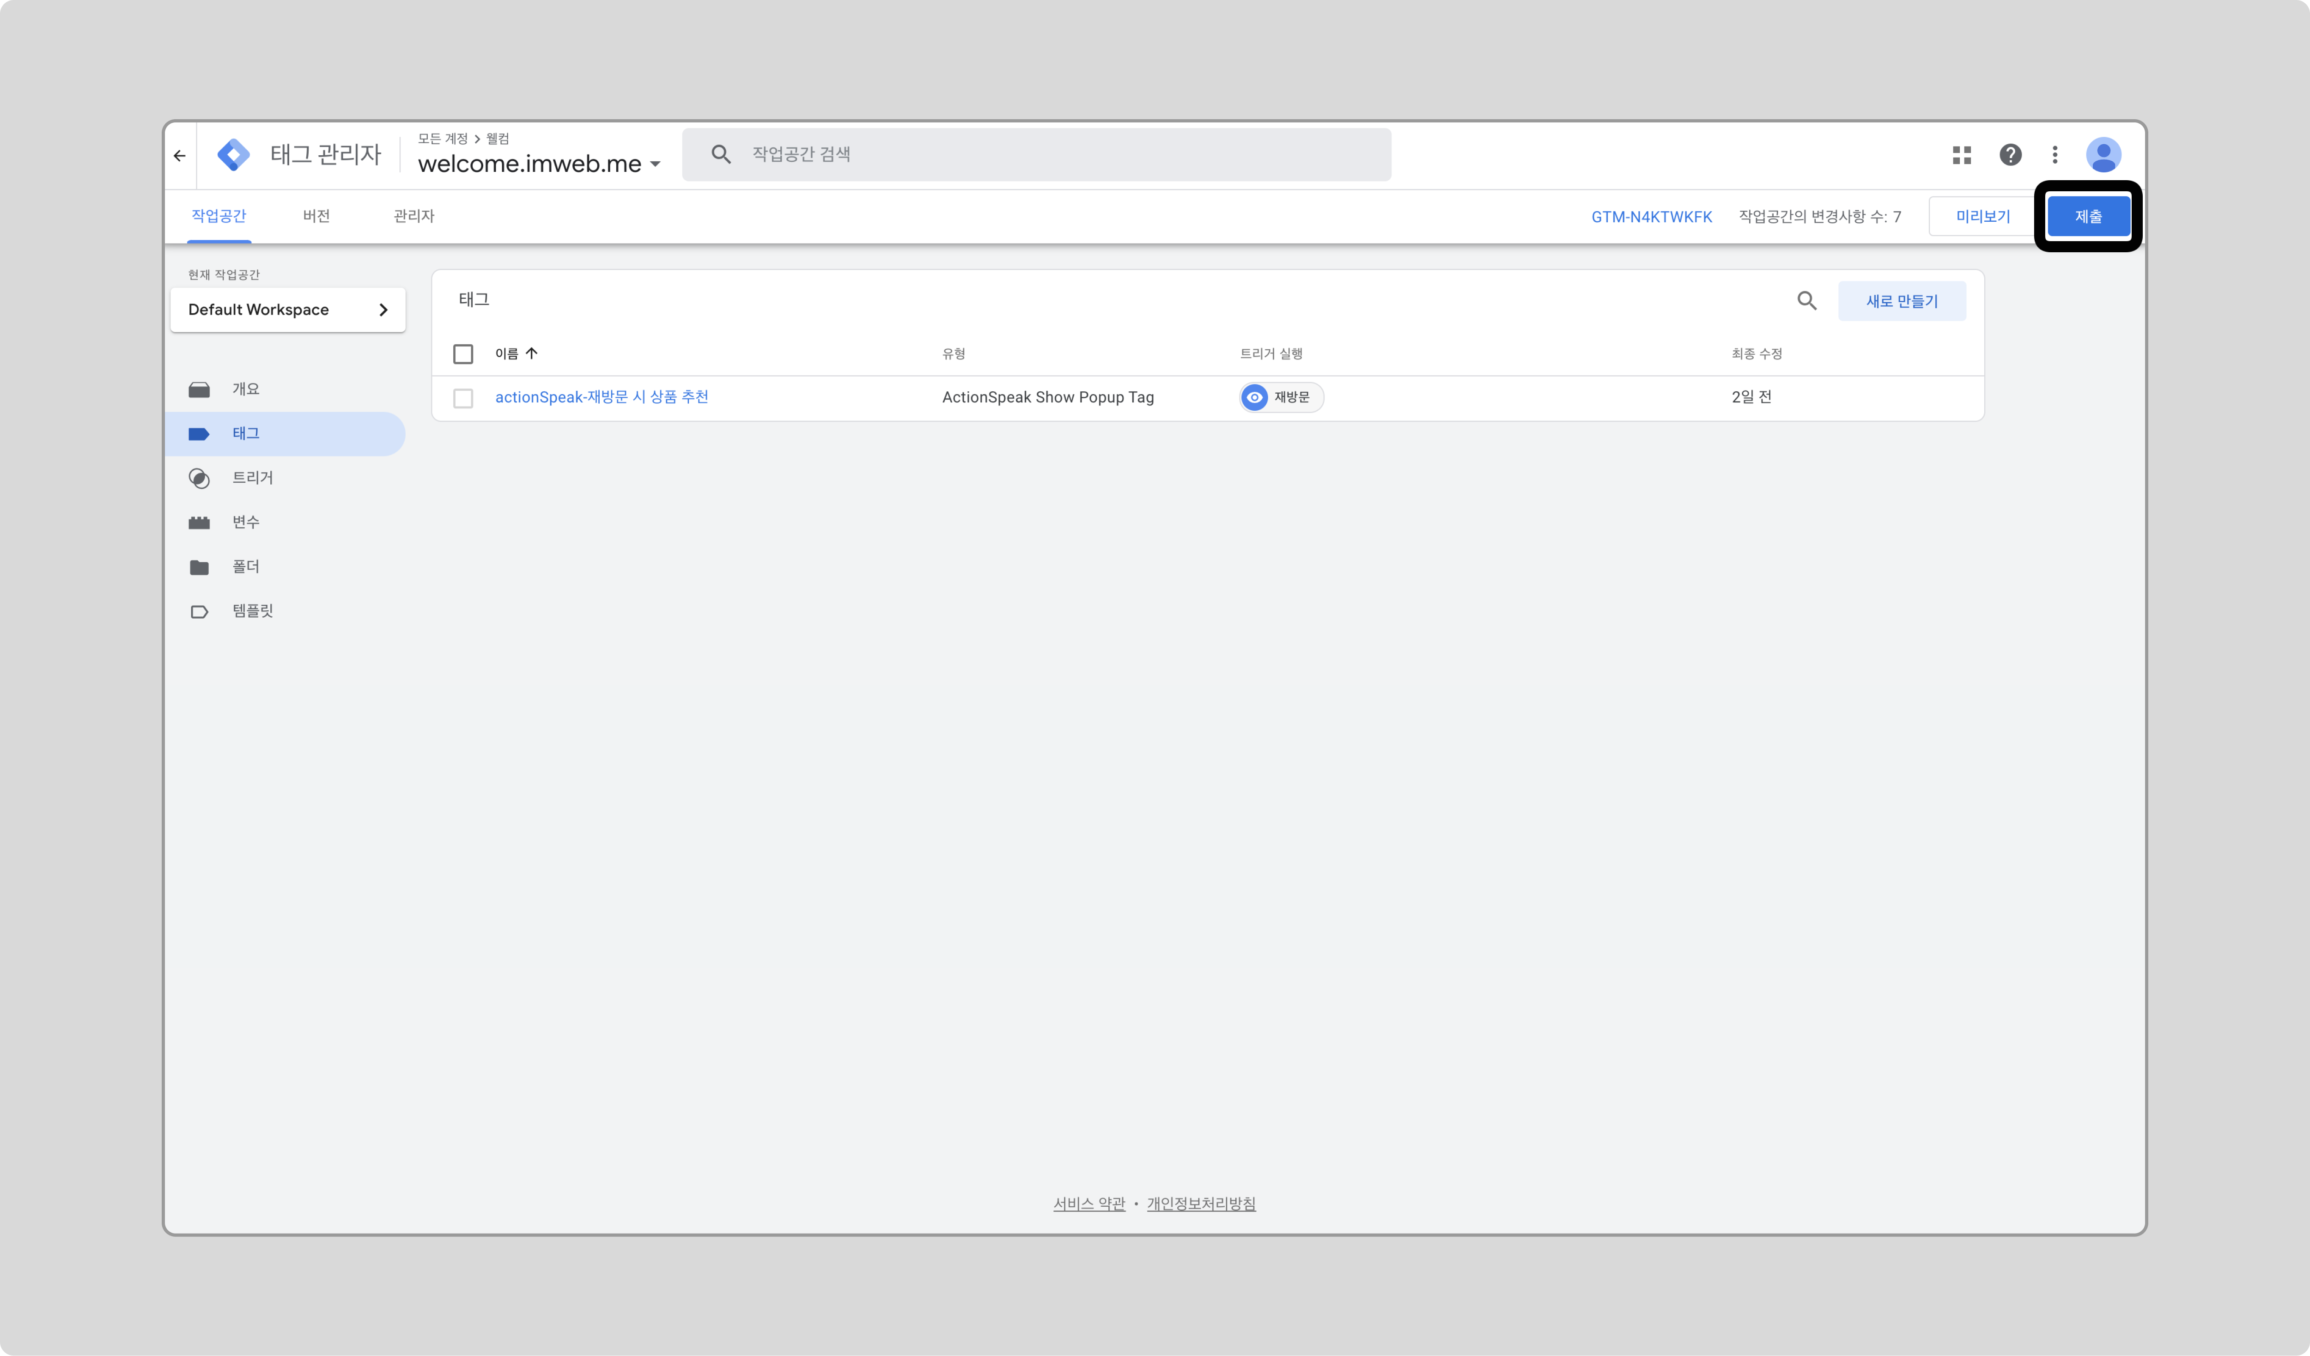Screen dimensions: 2310x1356
Task: Click 작업공간의 변경사항 수: 7
Action: point(1819,216)
